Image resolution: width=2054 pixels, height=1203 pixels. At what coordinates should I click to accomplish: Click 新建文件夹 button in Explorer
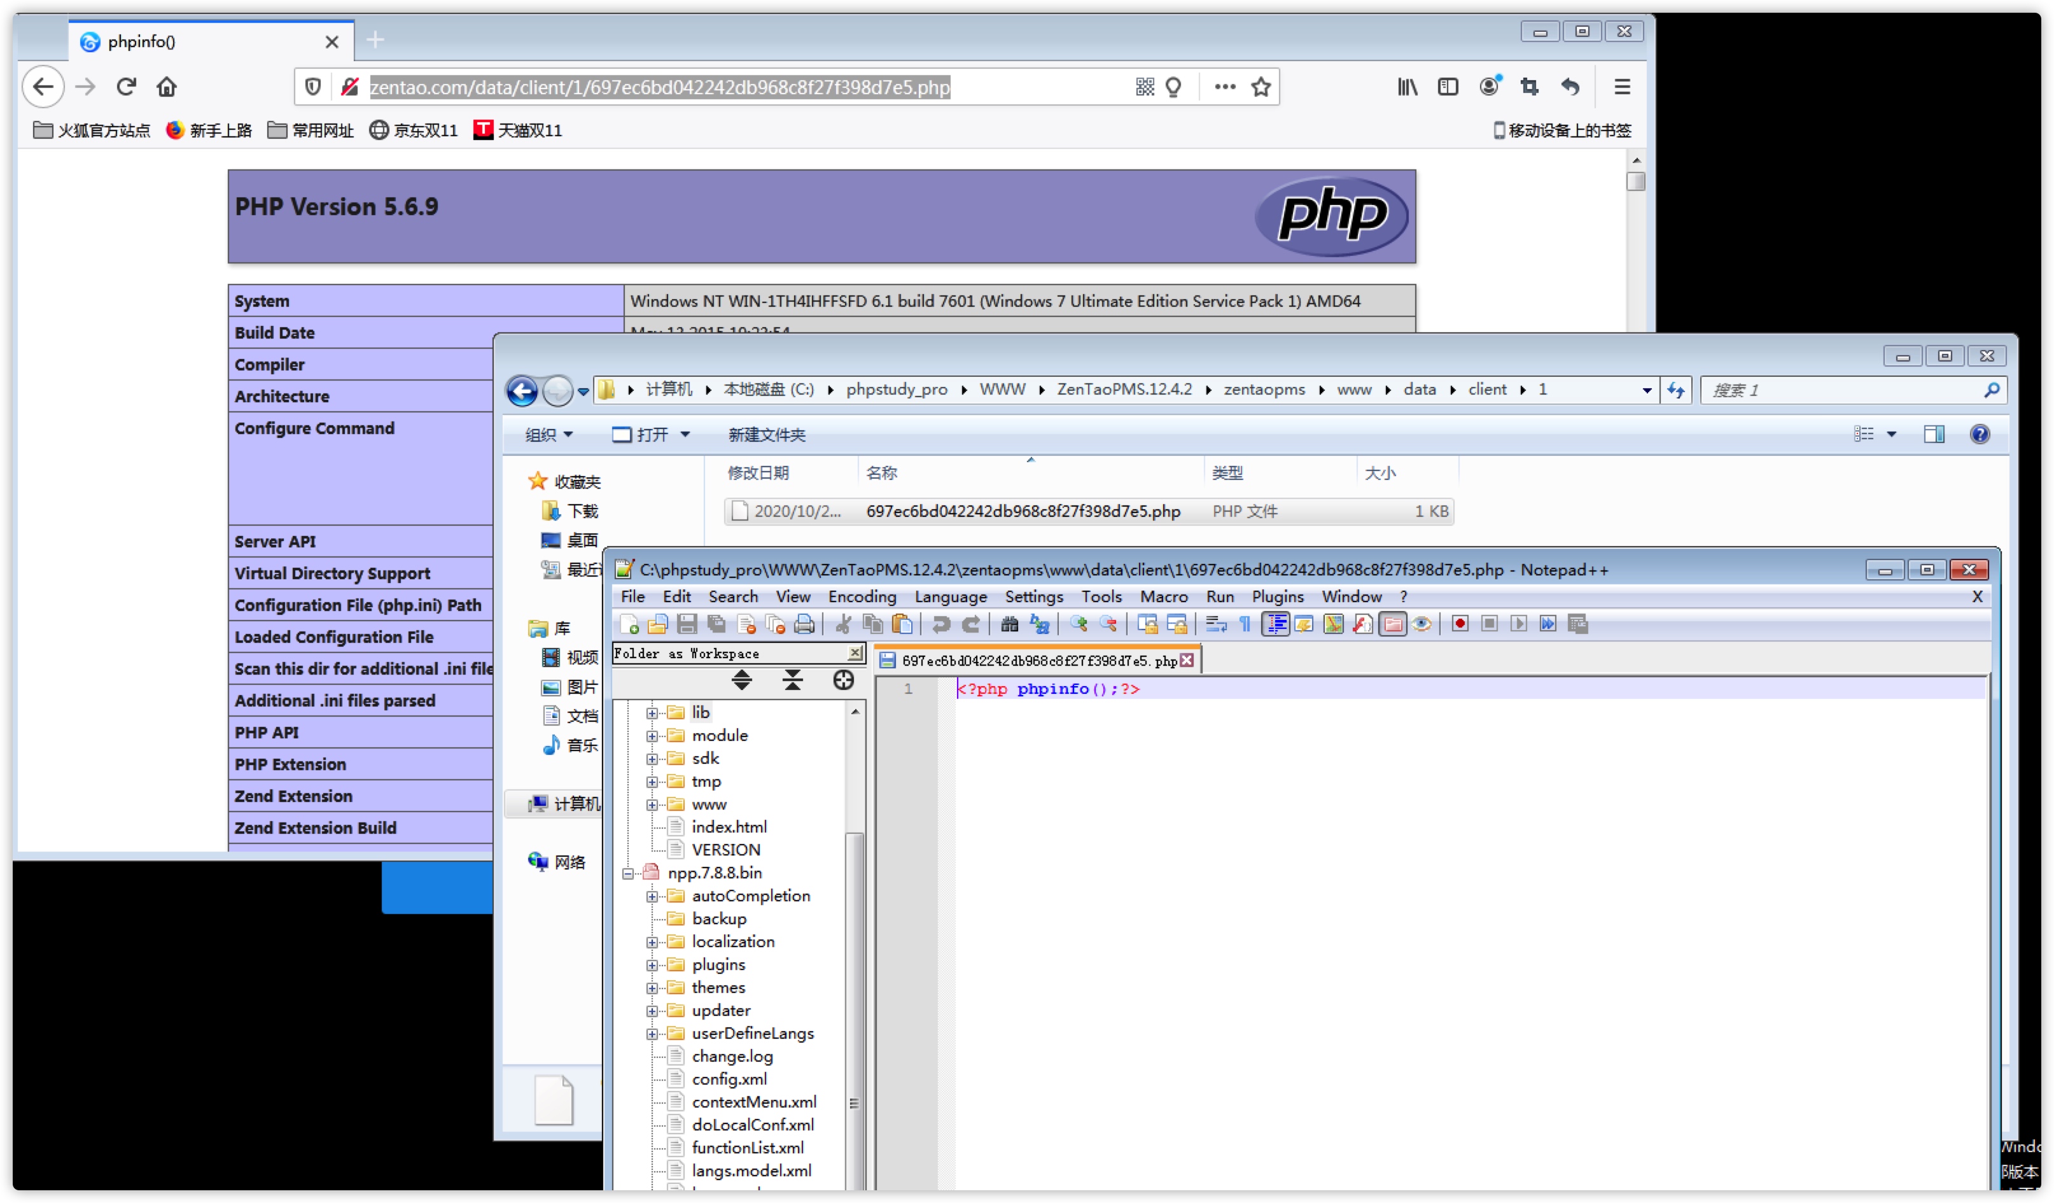766,435
